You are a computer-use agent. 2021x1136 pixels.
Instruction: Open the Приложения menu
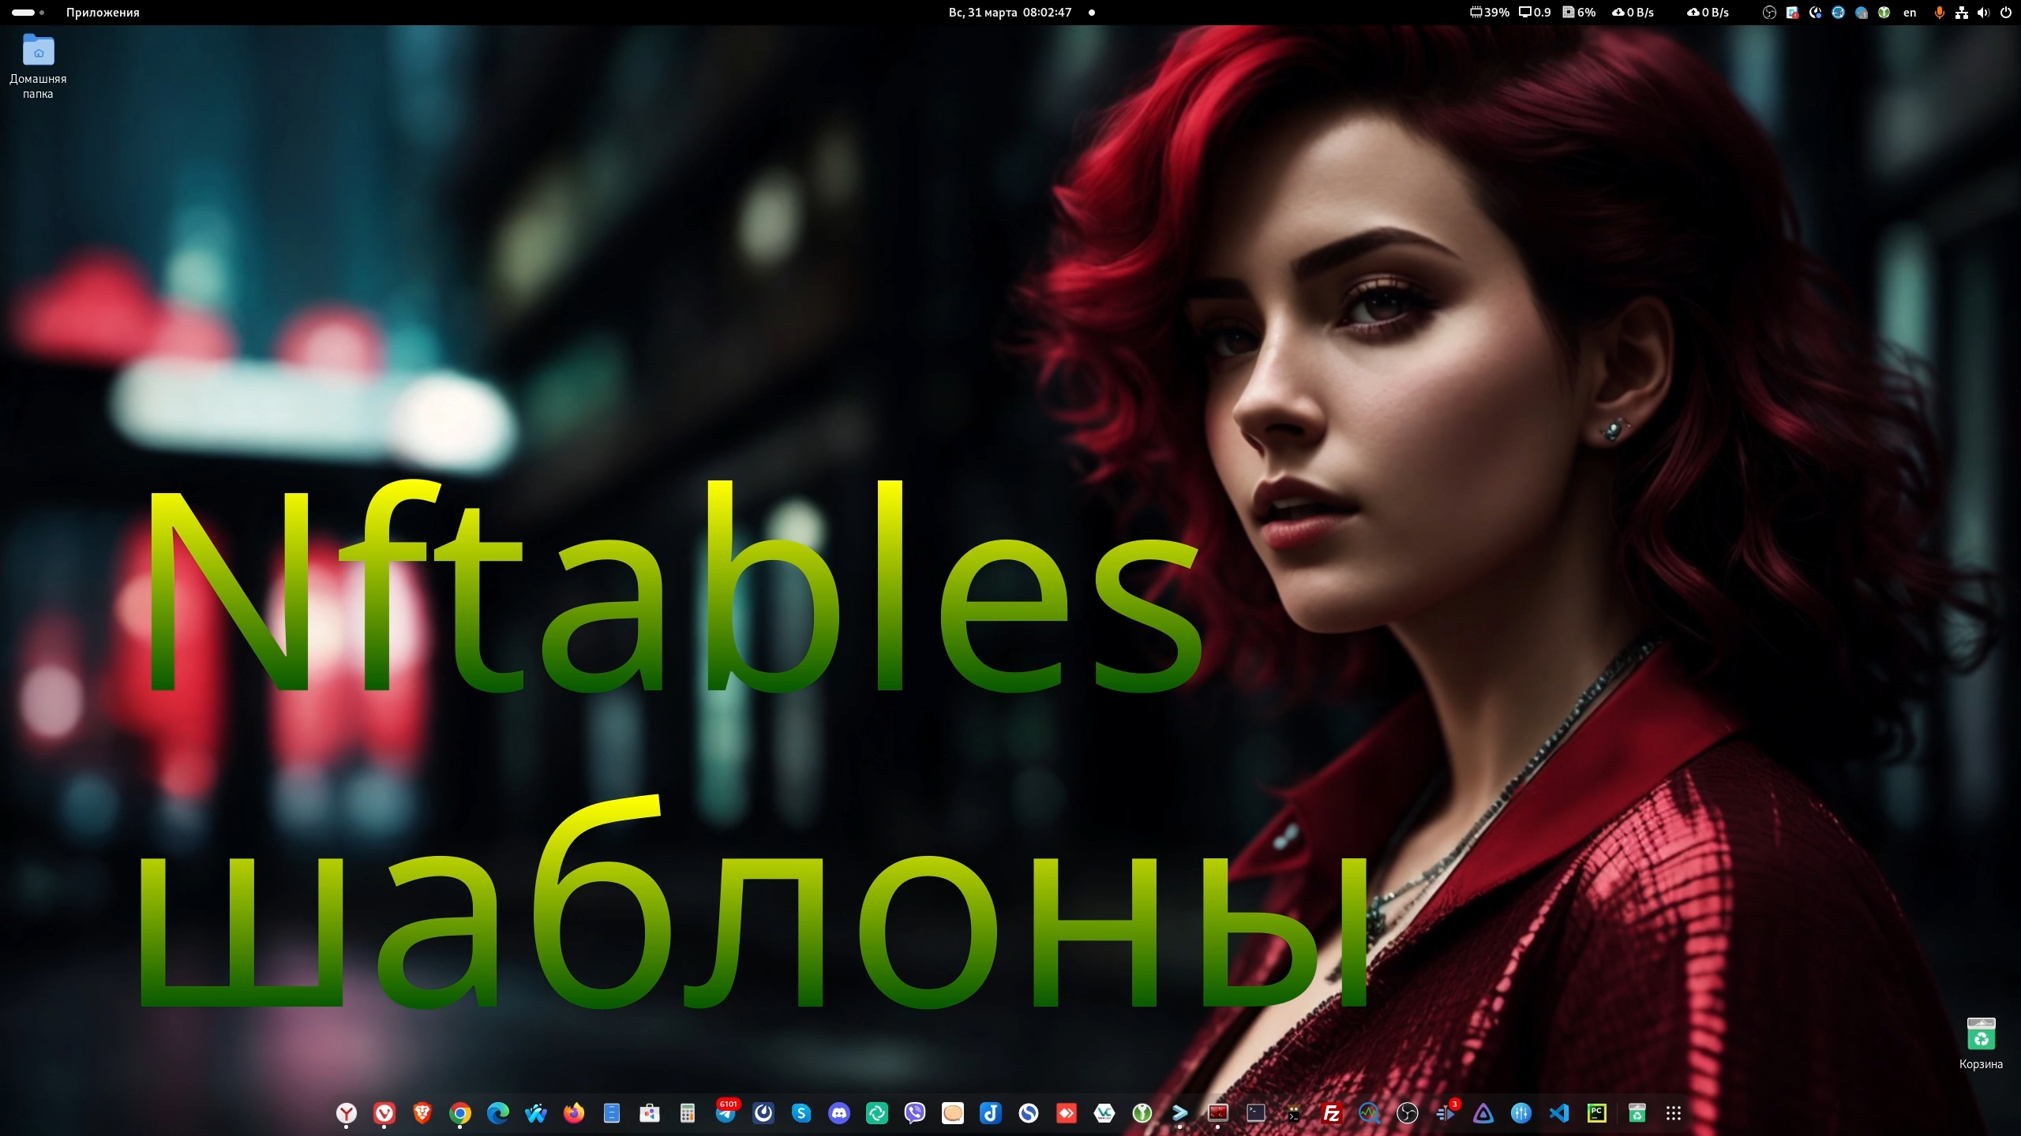(x=102, y=12)
